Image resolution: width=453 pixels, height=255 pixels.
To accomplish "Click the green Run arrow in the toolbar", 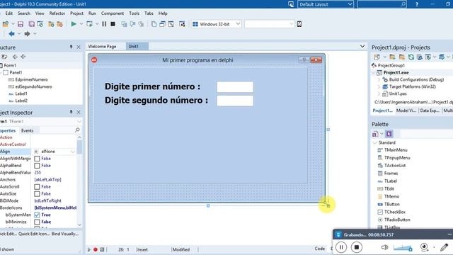I will pos(74,24).
